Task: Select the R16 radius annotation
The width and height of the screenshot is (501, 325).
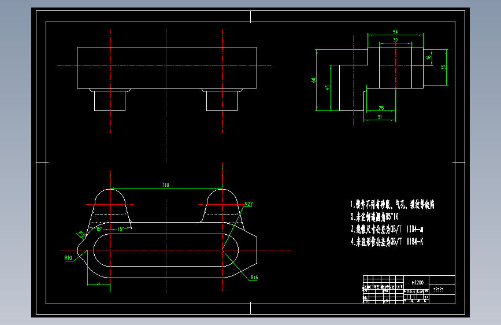Action: (x=254, y=278)
